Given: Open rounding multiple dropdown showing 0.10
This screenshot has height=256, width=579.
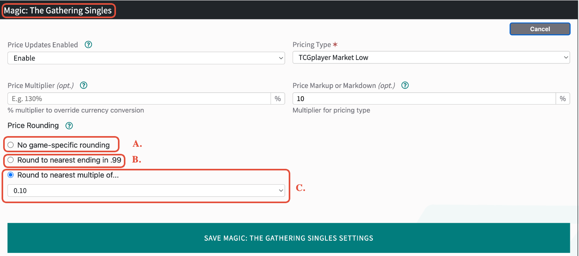Looking at the screenshot, I should 146,191.
